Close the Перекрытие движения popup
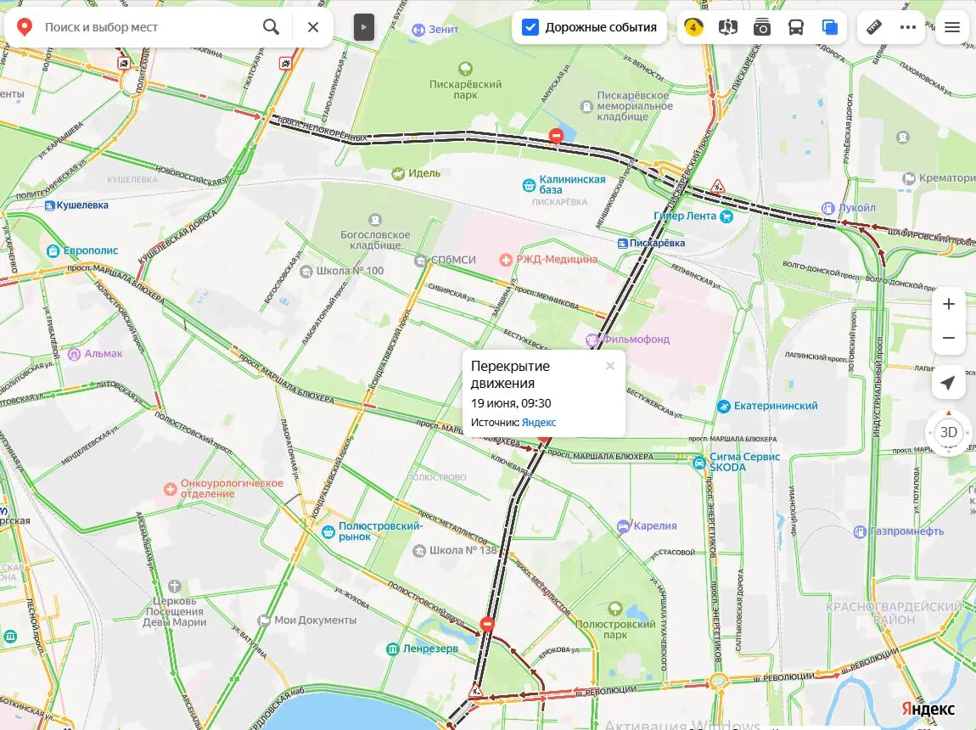 pos(610,366)
